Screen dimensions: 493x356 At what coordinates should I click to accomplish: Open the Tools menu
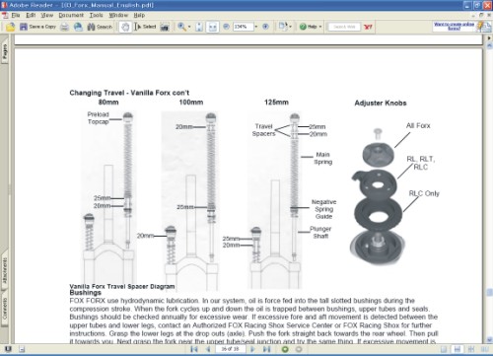96,15
